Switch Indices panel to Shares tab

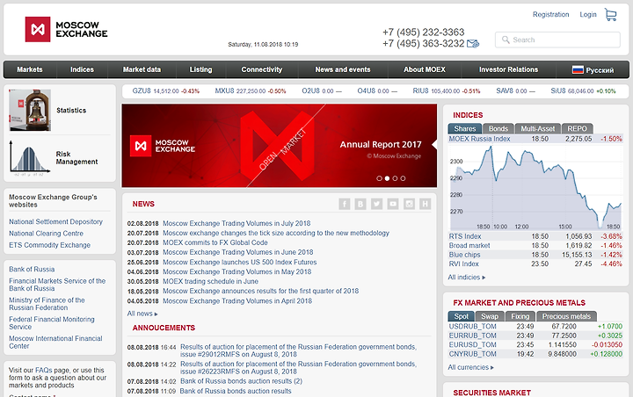point(465,129)
